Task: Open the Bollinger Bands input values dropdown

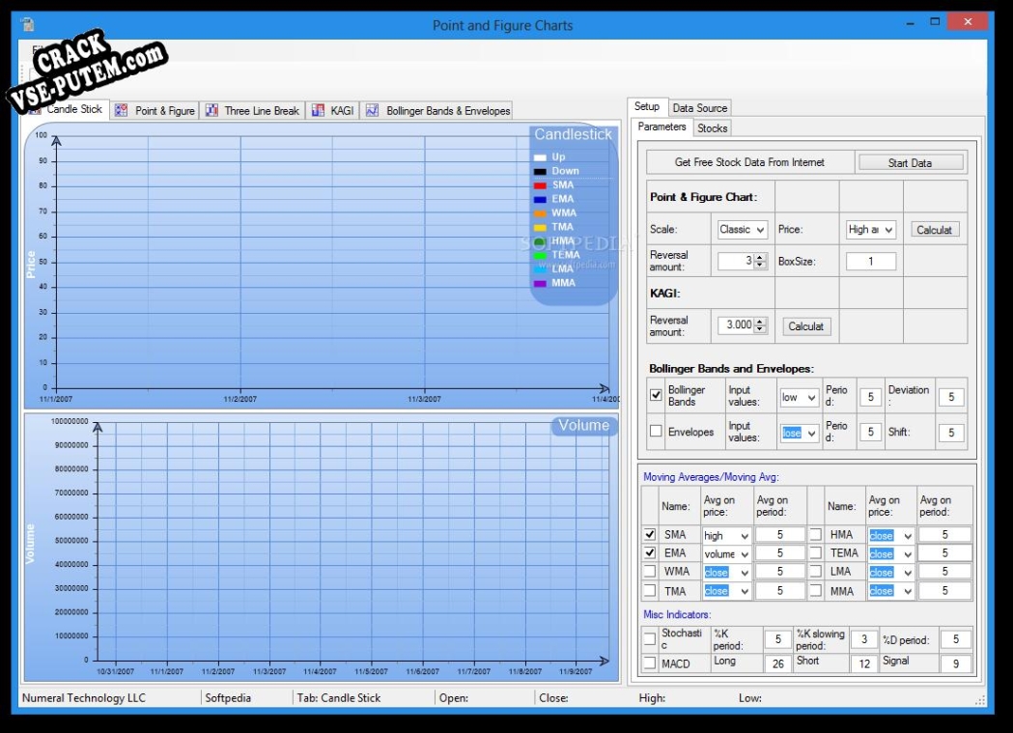Action: (x=799, y=396)
